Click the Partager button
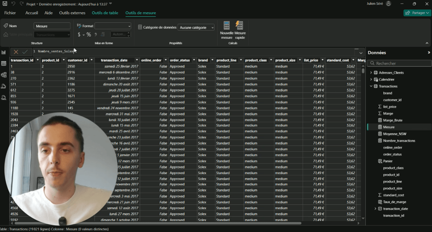 [417, 13]
